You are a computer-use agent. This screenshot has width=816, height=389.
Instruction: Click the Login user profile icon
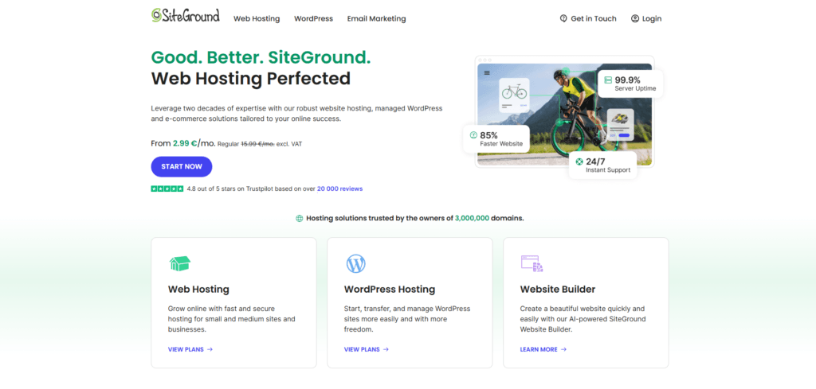pyautogui.click(x=635, y=18)
